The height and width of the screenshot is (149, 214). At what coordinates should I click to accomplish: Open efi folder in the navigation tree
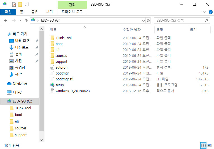coord(17,121)
